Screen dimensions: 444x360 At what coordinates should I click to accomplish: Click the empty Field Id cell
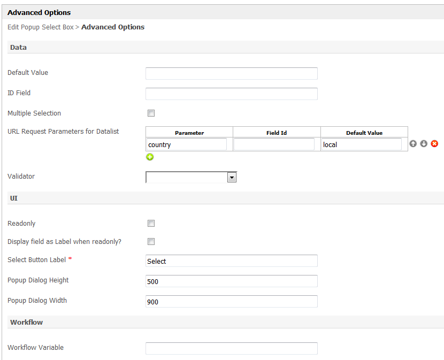pyautogui.click(x=274, y=144)
